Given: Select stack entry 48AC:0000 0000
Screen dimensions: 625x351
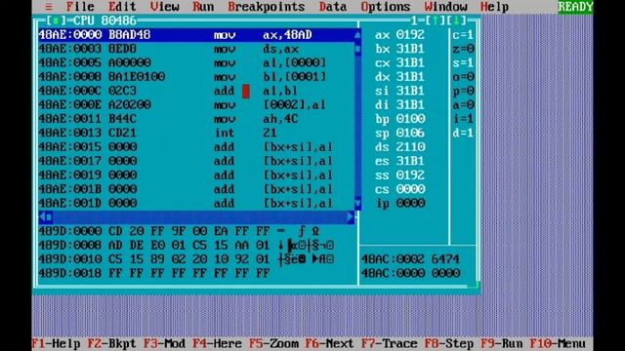Looking at the screenshot, I should pos(410,273).
